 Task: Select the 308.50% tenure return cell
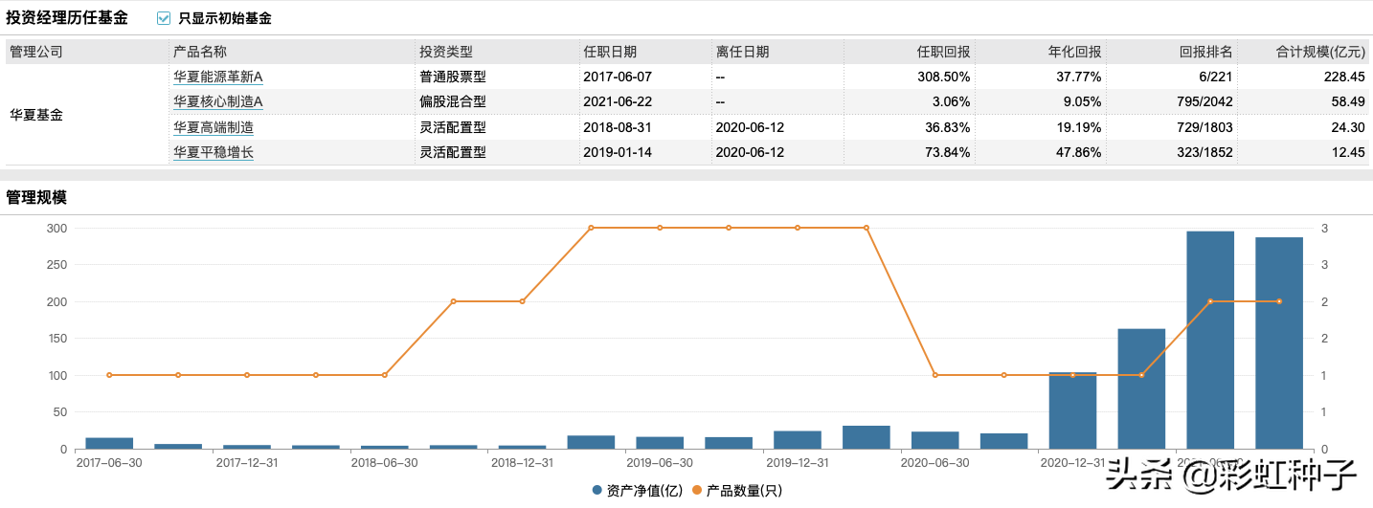pos(944,77)
